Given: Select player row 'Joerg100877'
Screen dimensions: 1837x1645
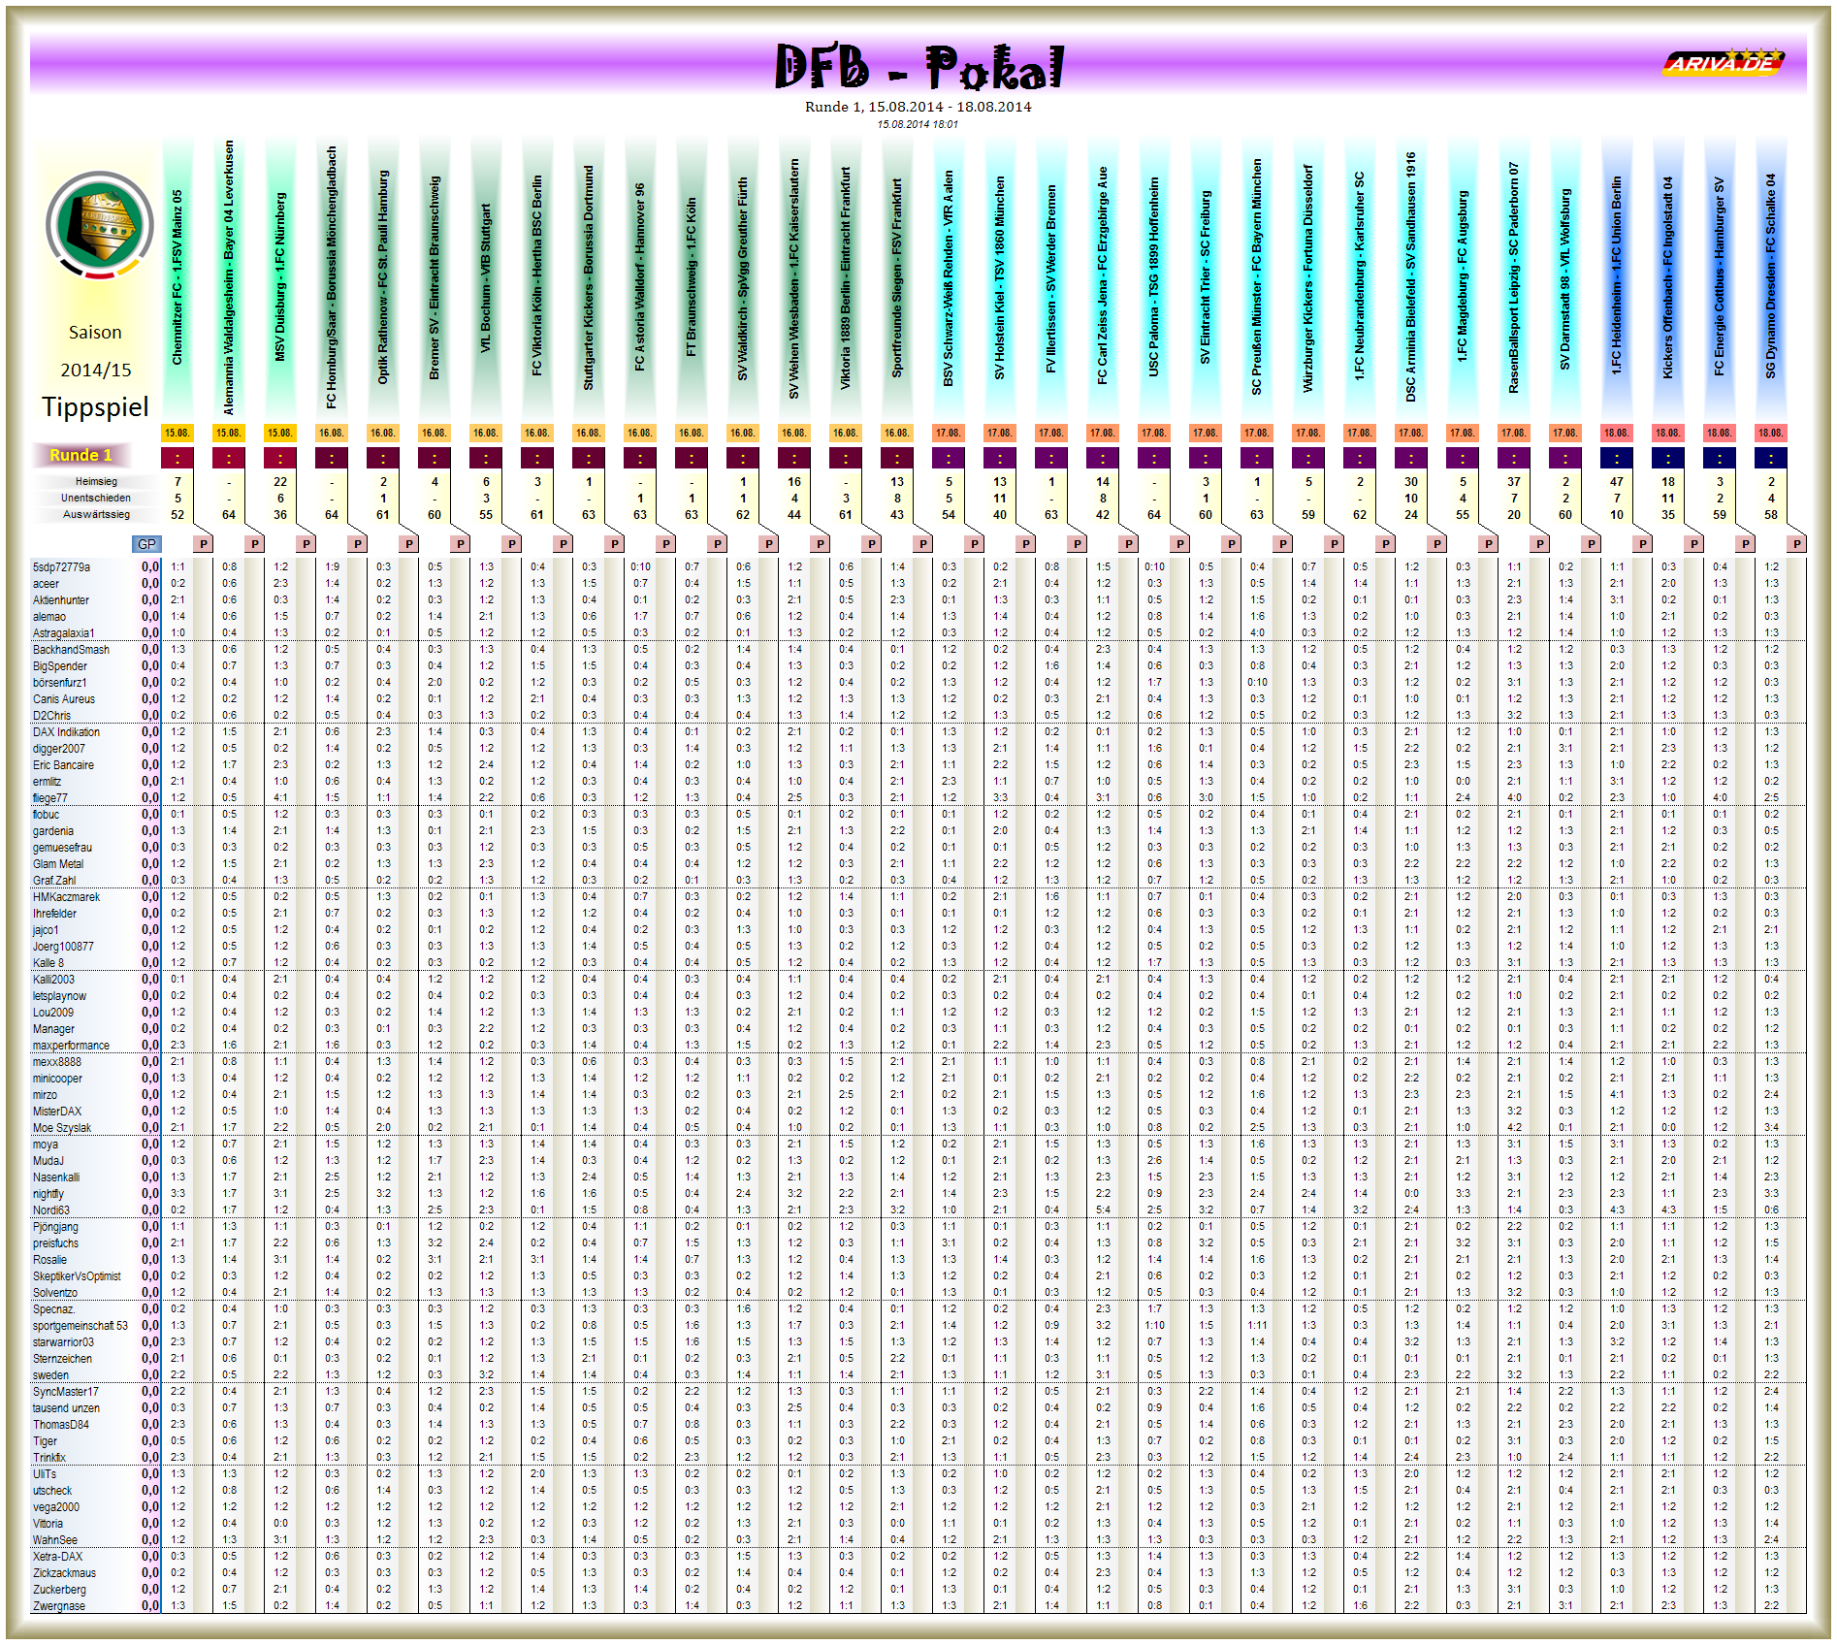Looking at the screenshot, I should (x=918, y=946).
